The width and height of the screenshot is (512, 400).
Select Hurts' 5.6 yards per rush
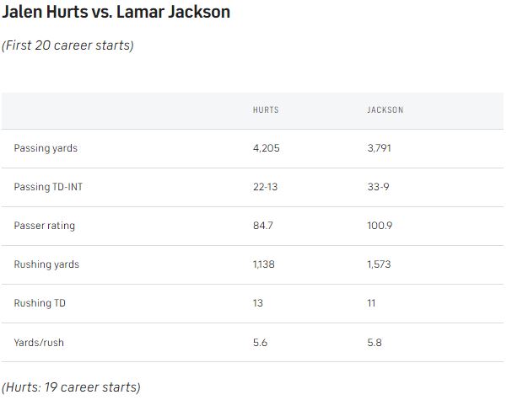[x=260, y=343]
